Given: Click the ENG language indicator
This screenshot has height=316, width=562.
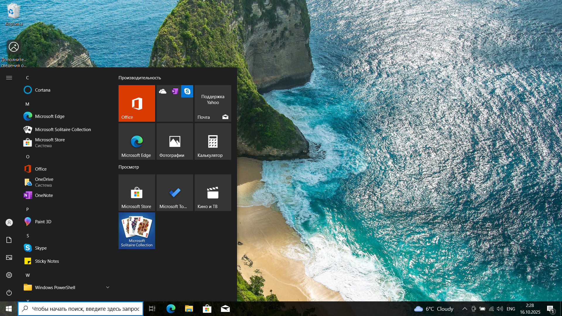Looking at the screenshot, I should (x=511, y=309).
